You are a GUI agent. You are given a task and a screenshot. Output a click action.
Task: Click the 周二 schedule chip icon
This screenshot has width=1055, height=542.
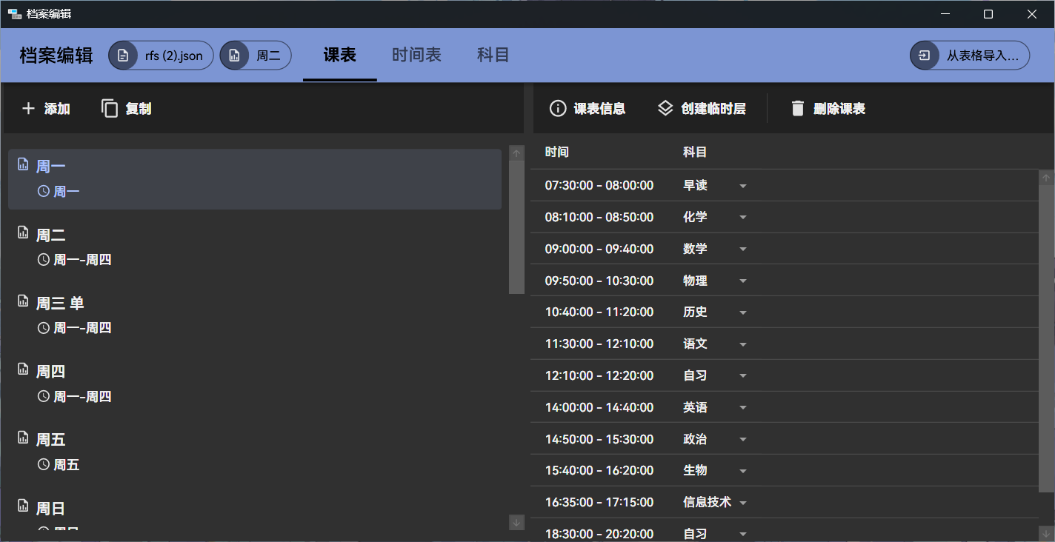click(235, 56)
